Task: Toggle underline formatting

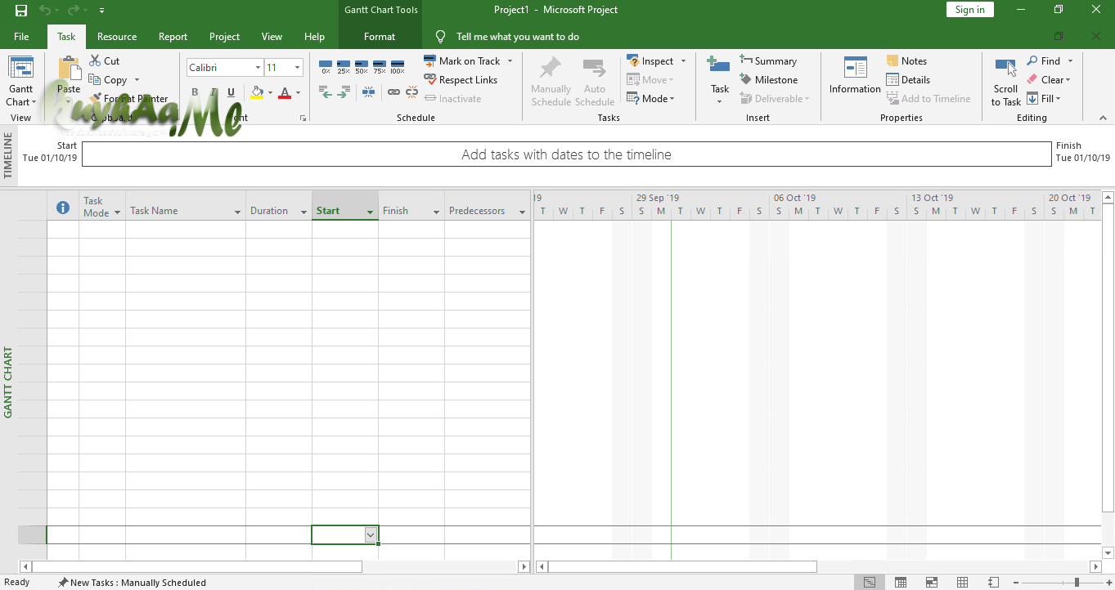Action: point(232,92)
